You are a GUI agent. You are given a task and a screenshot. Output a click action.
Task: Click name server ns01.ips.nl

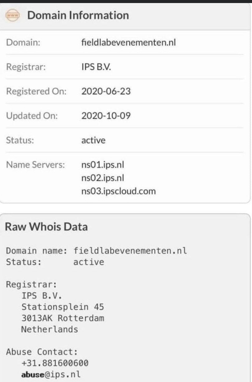point(103,165)
